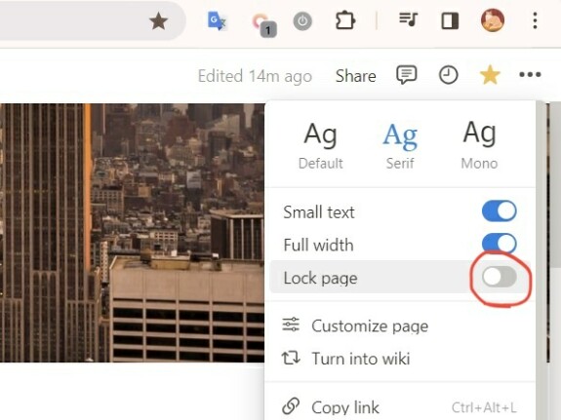Open the Chrome profile avatar menu

(x=493, y=20)
